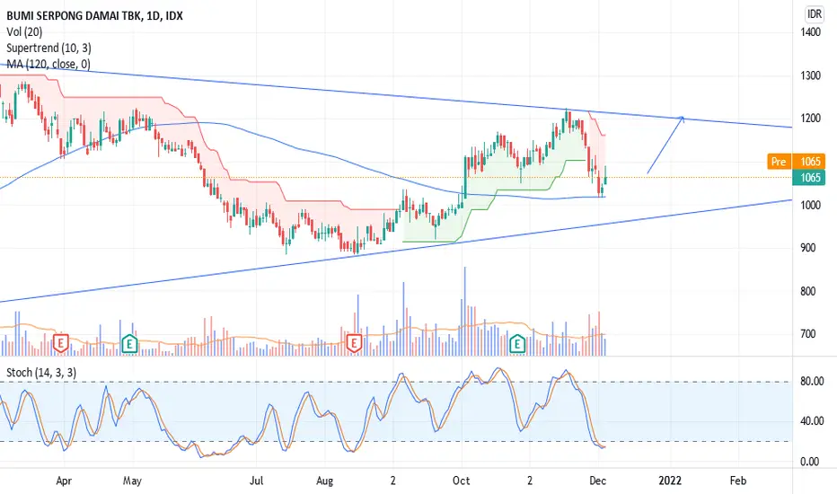Select the Stoch (14, 3, 3) indicator label
Viewport: 837px width, 494px height.
41,372
